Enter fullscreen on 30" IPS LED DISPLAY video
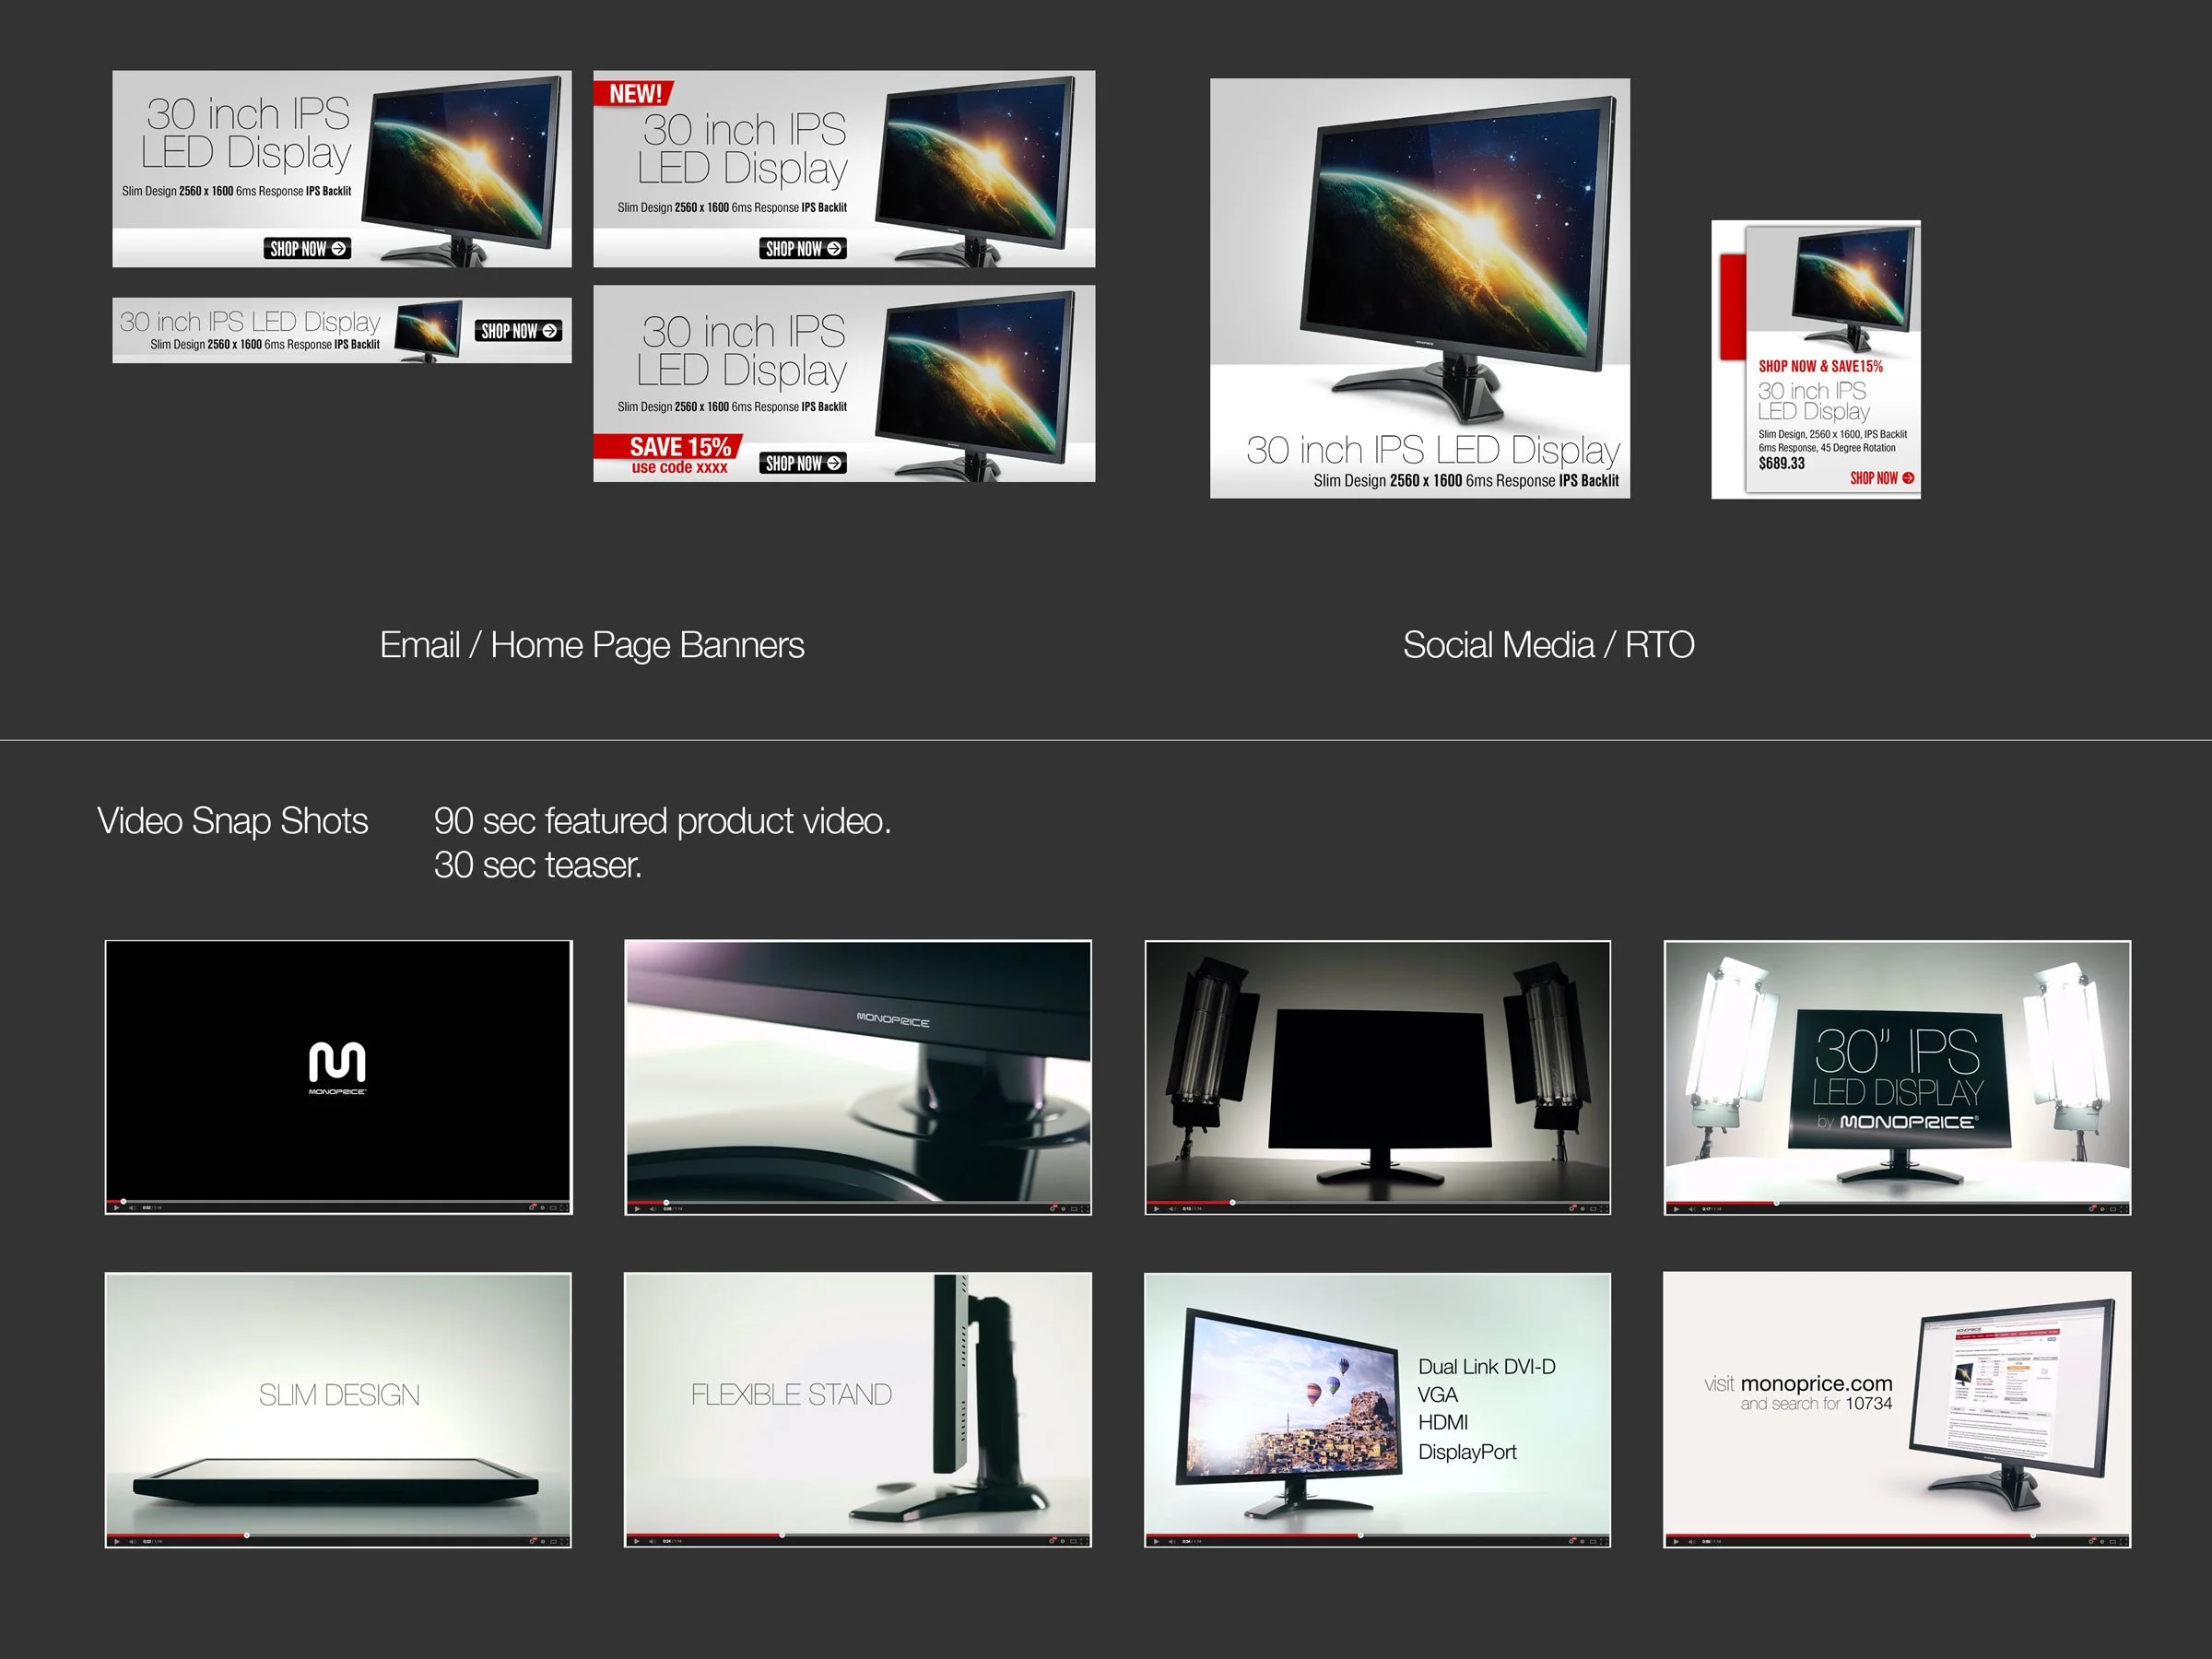This screenshot has height=1659, width=2212. (x=2124, y=1209)
